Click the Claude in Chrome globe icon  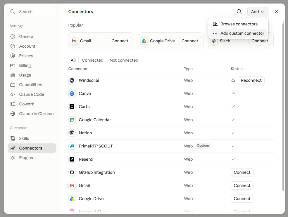(13, 114)
